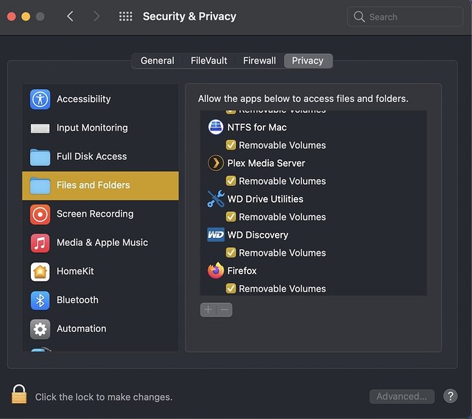The image size is (472, 419).
Task: Select the Accessibility icon in sidebar
Action: (40, 99)
